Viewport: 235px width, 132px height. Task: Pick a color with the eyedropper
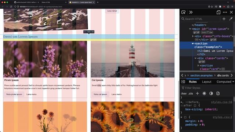pyautogui.click(x=231, y=19)
